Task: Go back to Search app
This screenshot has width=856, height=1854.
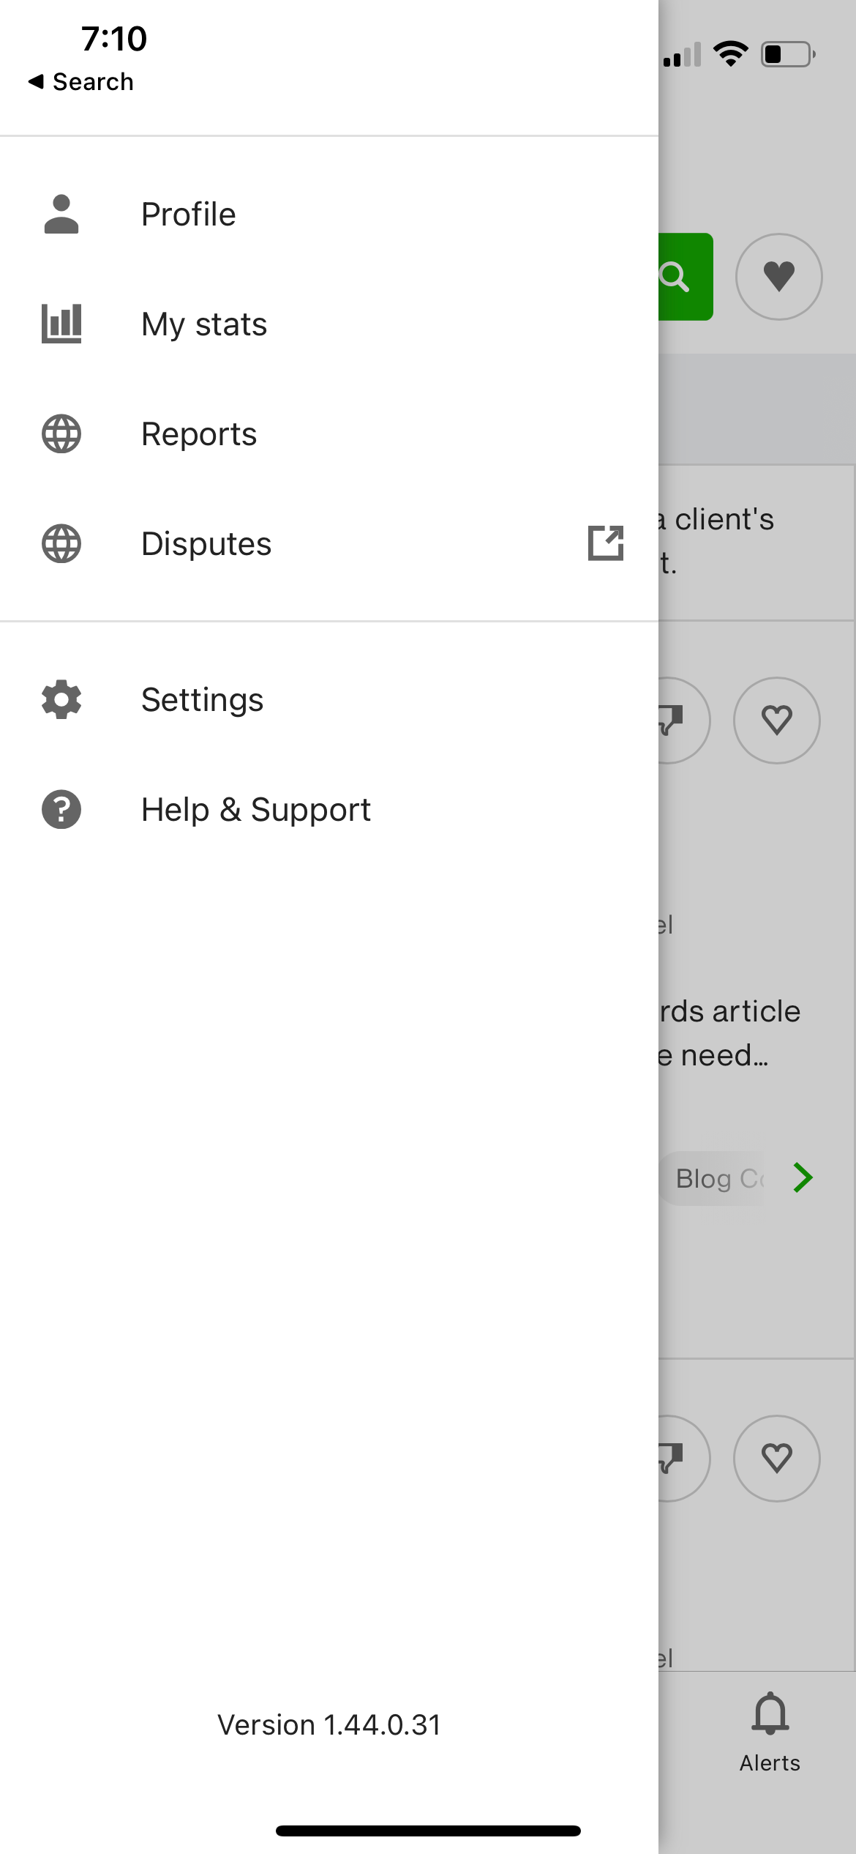Action: (x=80, y=81)
